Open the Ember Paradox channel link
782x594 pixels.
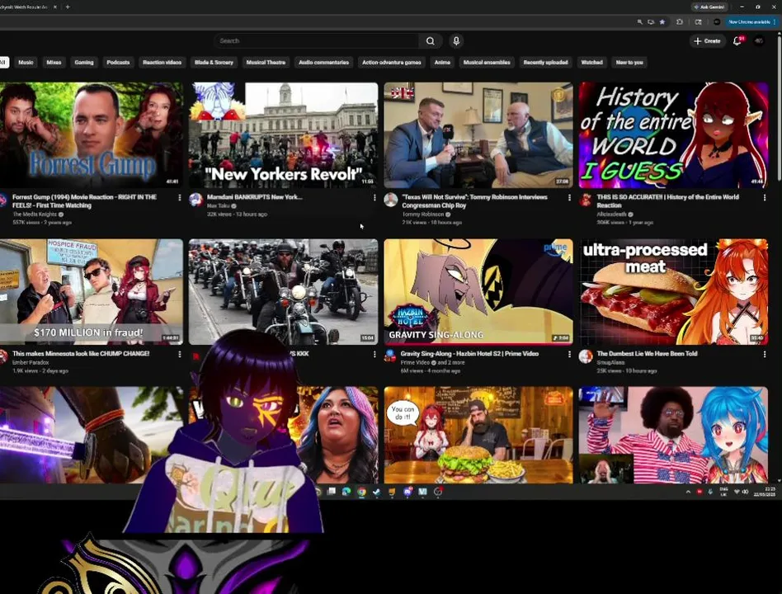[31, 362]
